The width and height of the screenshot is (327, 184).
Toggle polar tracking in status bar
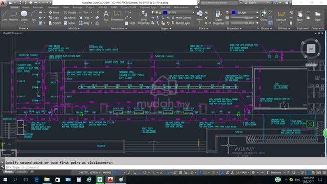pos(145,173)
